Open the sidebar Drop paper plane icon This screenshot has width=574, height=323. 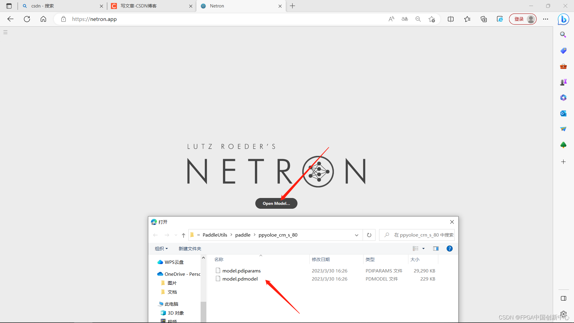tap(563, 129)
